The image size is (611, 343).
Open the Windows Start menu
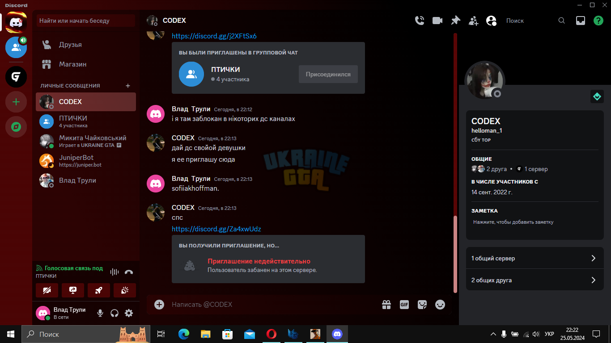coord(11,334)
